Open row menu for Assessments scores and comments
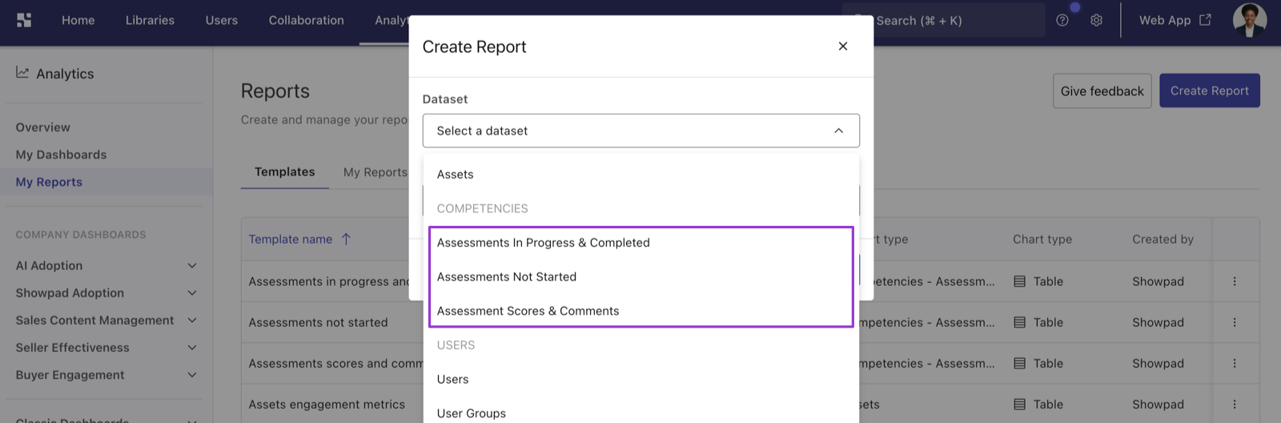 tap(1235, 363)
